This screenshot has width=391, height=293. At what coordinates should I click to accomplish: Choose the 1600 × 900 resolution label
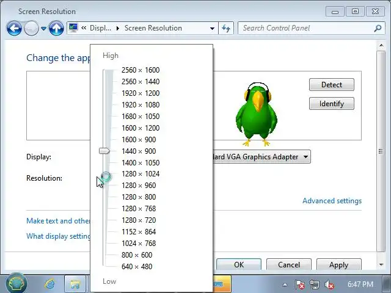(x=139, y=140)
